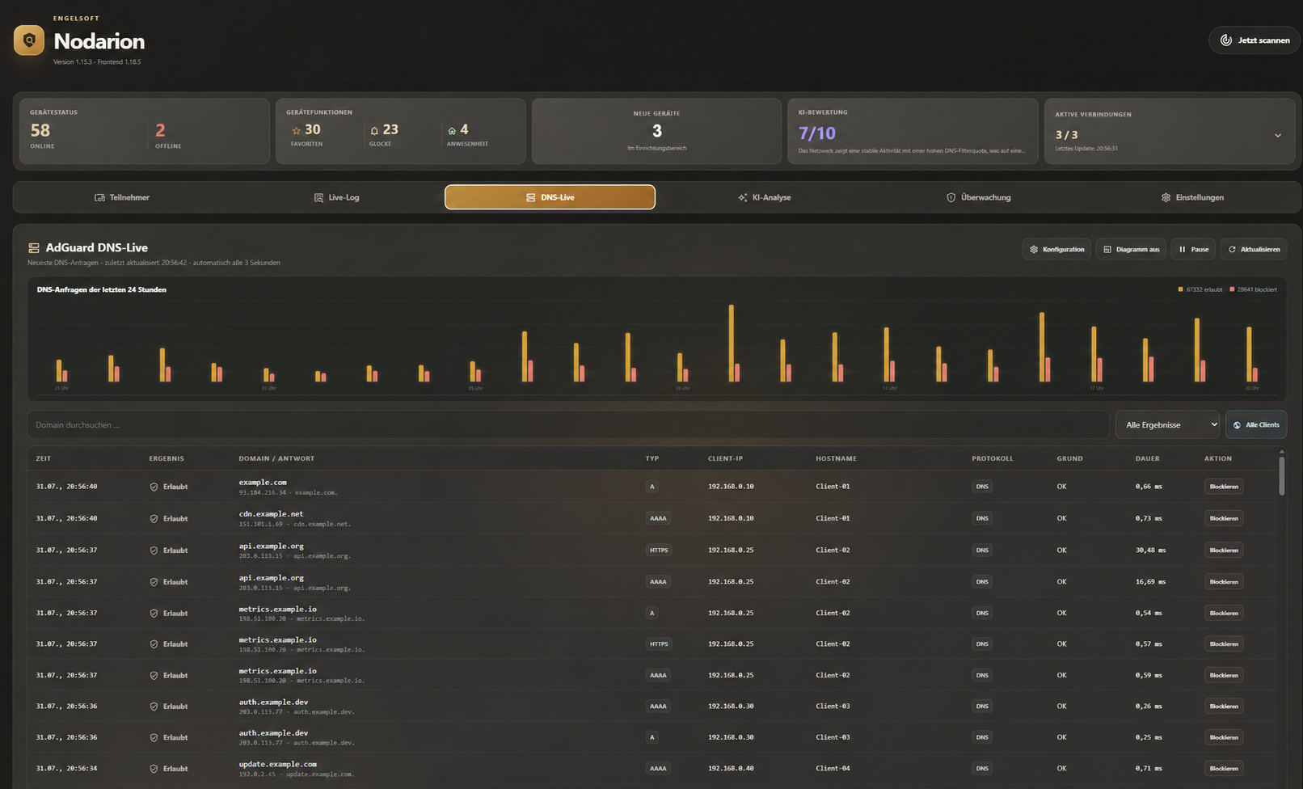Click the Domain / Antwort column header
The image size is (1303, 789).
pos(276,458)
